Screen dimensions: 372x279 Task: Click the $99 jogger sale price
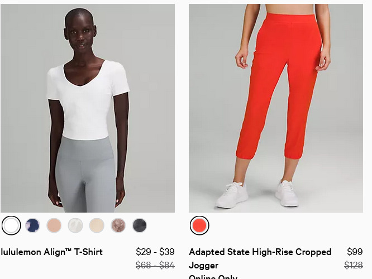coord(355,252)
